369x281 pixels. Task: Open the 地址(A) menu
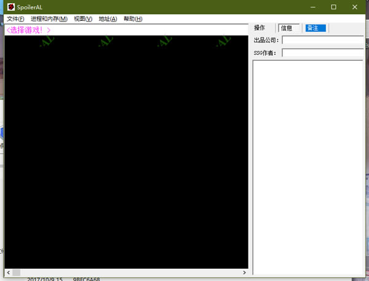click(108, 19)
